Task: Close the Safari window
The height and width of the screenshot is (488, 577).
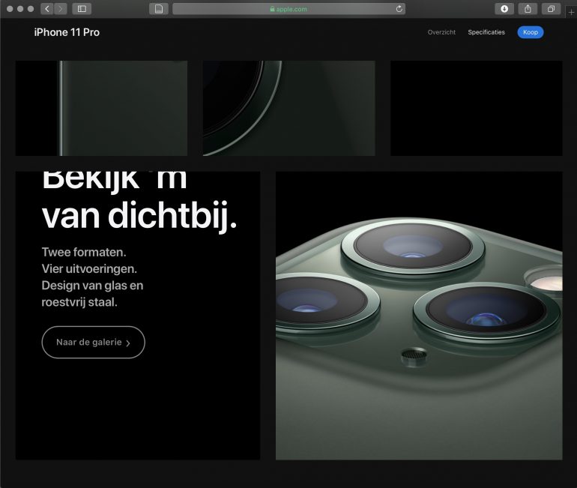Action: pos(10,9)
